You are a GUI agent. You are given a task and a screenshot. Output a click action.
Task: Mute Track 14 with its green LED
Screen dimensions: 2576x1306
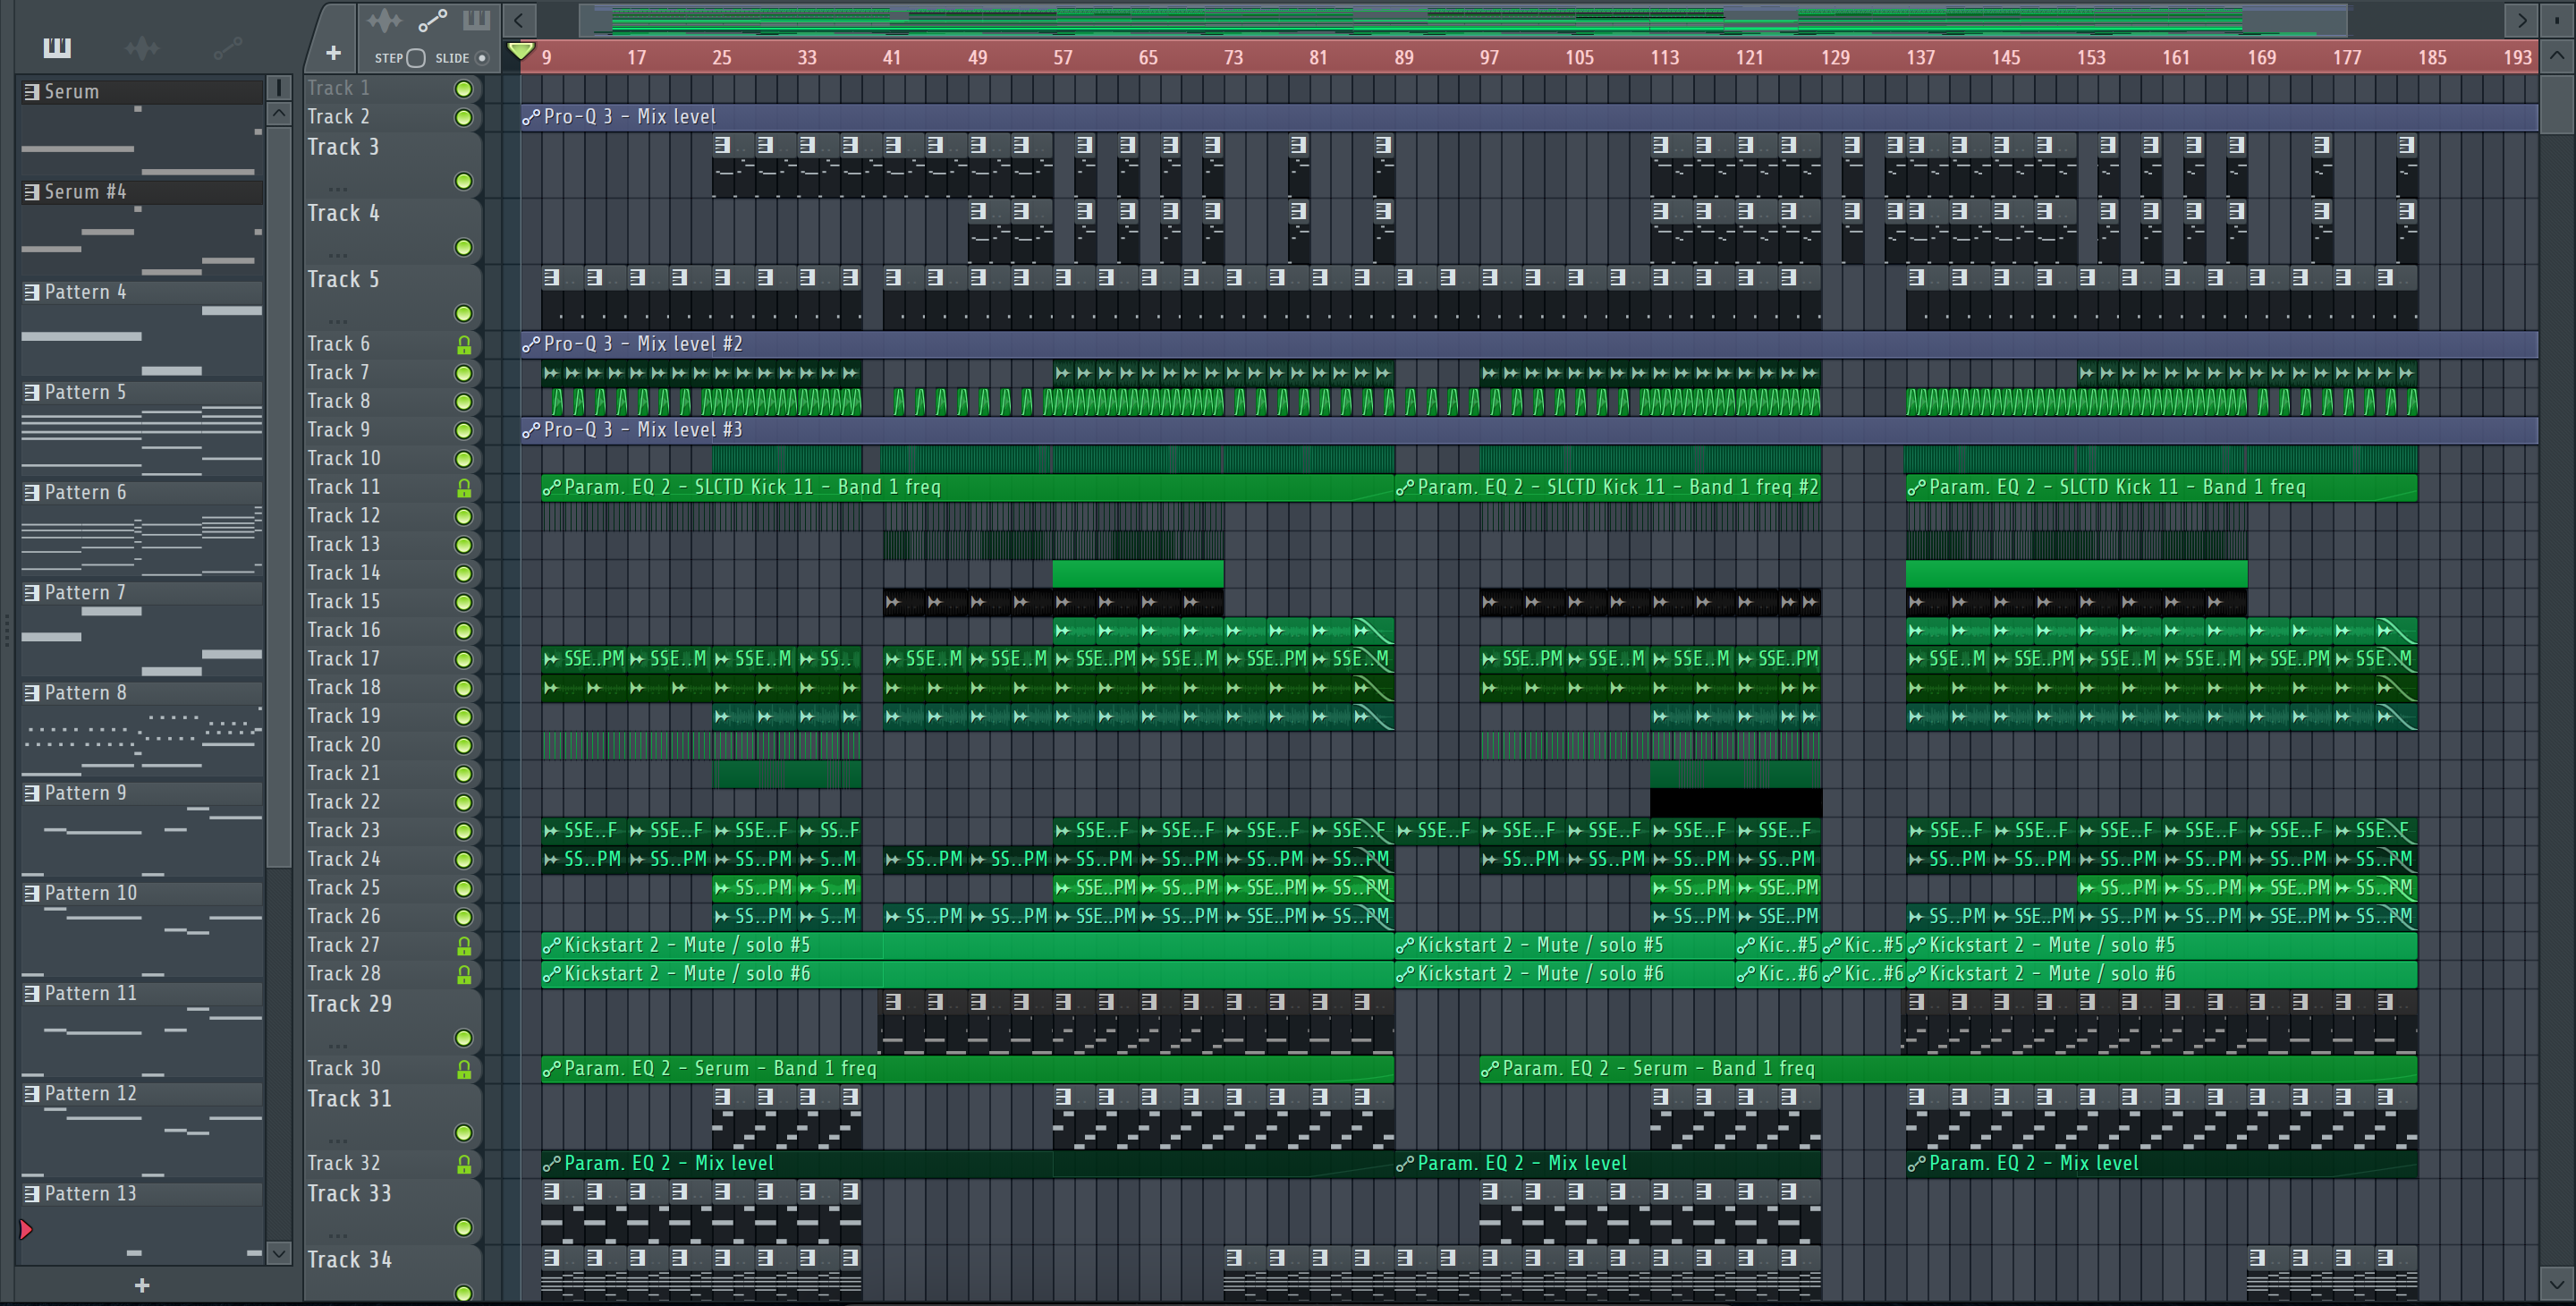(463, 574)
